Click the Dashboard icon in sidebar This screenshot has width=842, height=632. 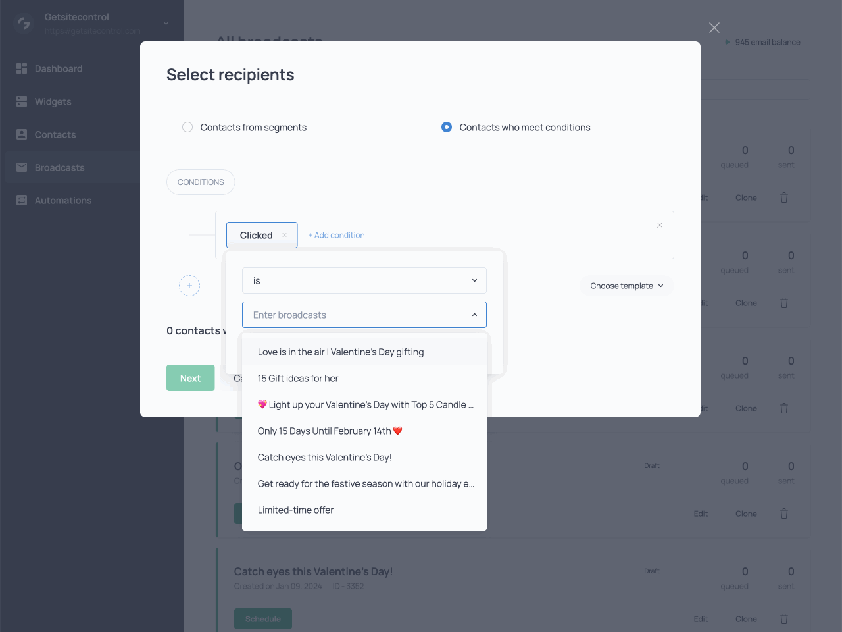point(22,68)
